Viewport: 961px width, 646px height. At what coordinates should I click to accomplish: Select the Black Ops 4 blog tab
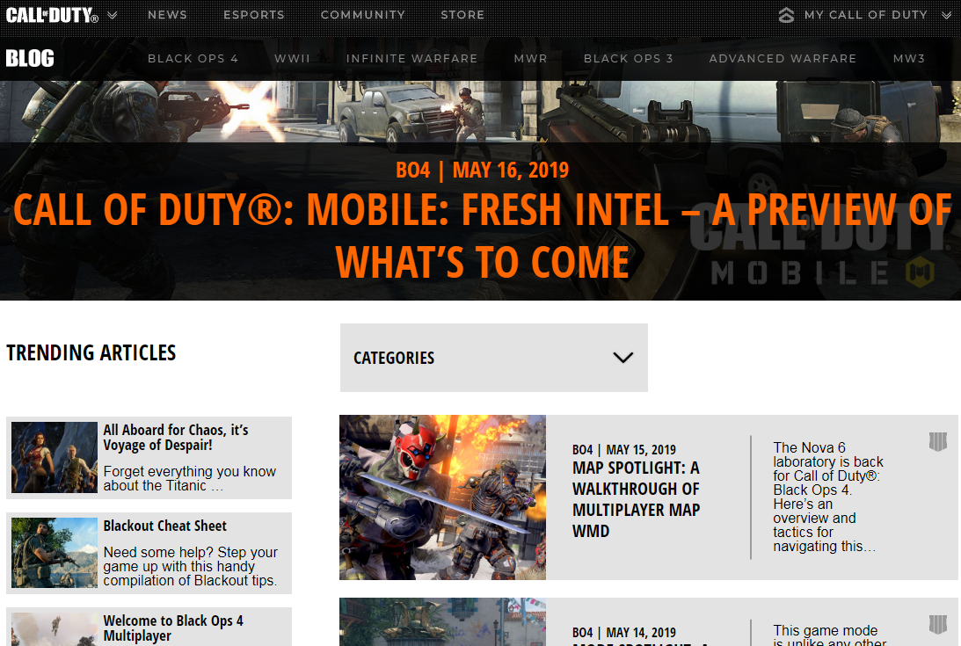[x=193, y=58]
